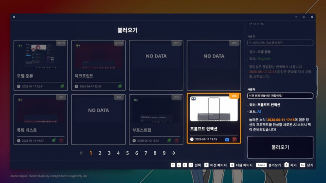Select empty save slot 004

(99, 120)
